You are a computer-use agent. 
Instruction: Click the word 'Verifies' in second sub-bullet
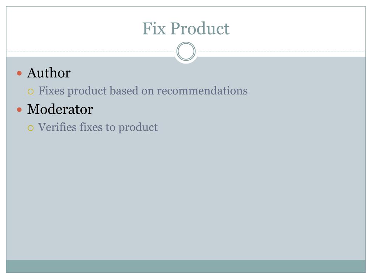[x=57, y=127]
